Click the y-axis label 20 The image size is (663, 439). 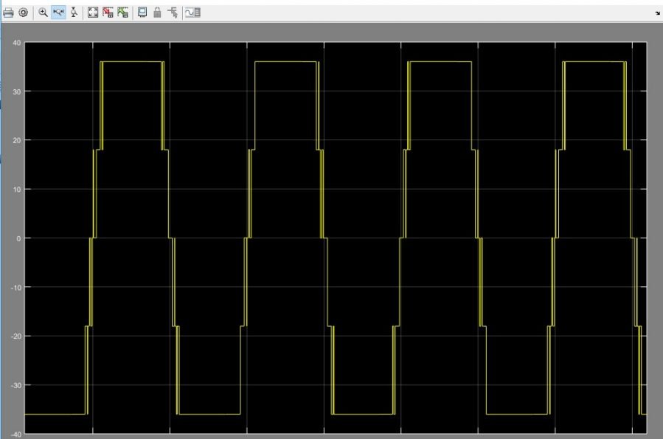coord(16,140)
